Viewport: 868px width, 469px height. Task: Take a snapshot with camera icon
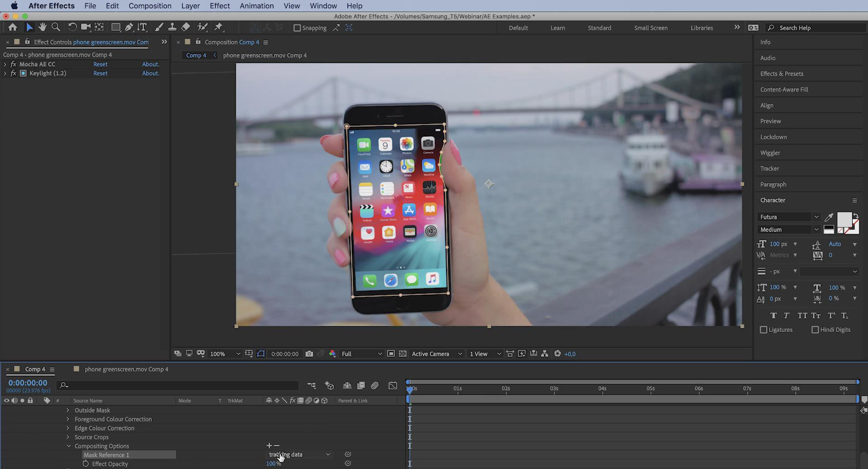coord(309,354)
